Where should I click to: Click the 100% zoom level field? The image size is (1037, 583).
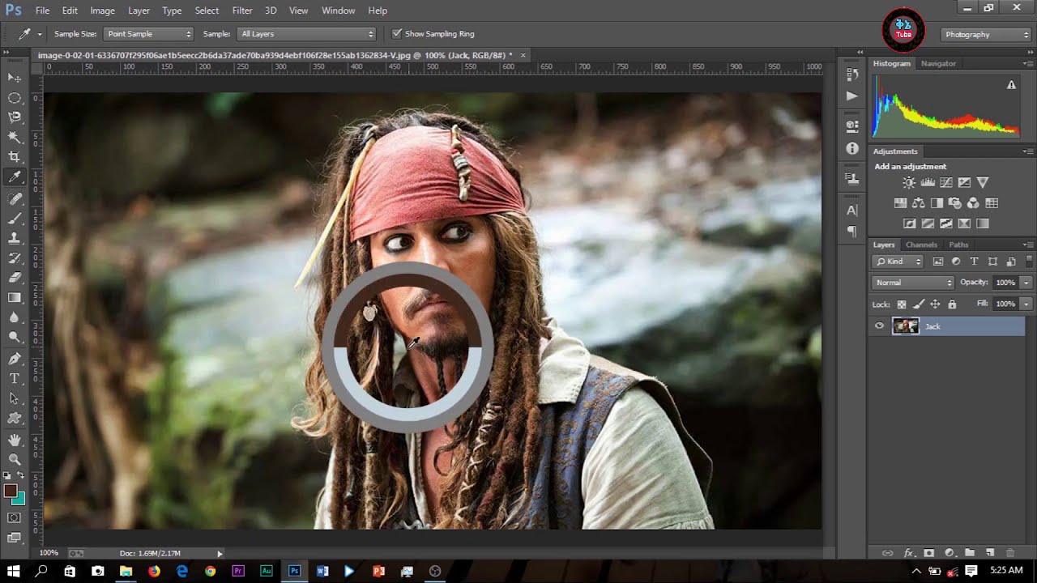point(49,553)
